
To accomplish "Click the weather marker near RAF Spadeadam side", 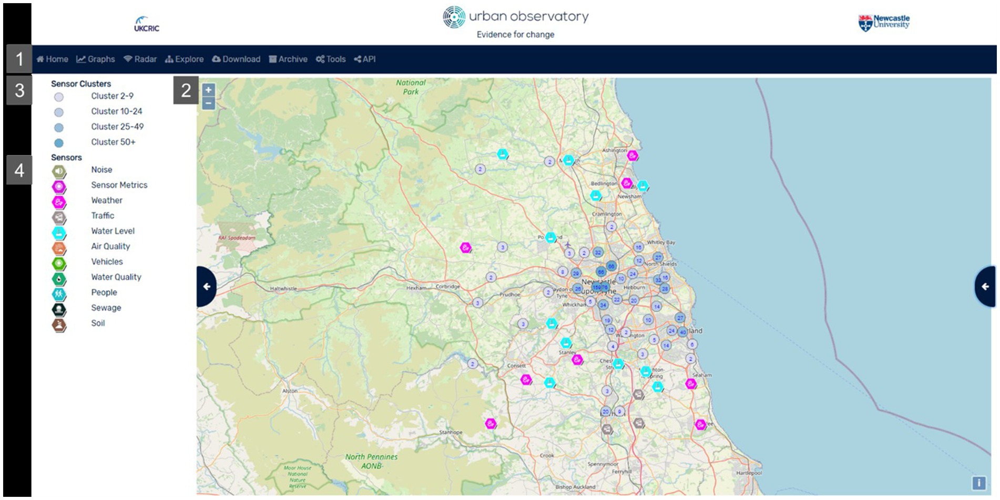I will 465,247.
